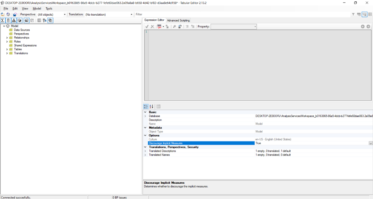Select Shared Expressions folder
The height and width of the screenshot is (199, 373).
[x=25, y=45]
